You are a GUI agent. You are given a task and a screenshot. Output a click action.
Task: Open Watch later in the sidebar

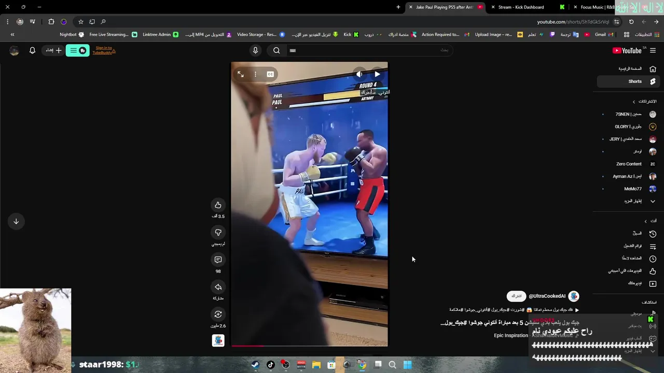[627, 259]
